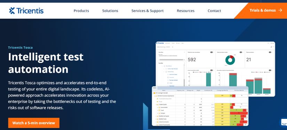Click the Tricentis logo inside the dashboard screenshot
The width and height of the screenshot is (287, 130).
point(160,43)
